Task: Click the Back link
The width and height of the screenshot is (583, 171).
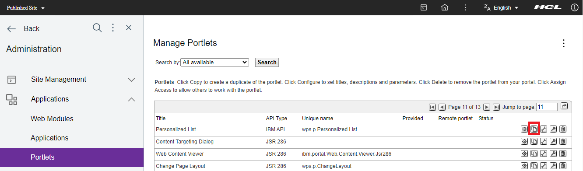Action: tap(24, 28)
